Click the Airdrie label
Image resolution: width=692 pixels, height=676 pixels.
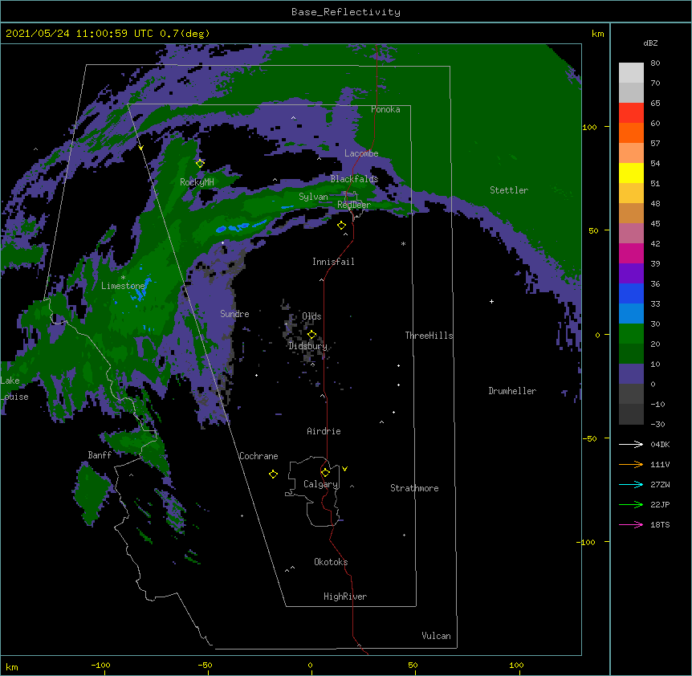pyautogui.click(x=324, y=431)
